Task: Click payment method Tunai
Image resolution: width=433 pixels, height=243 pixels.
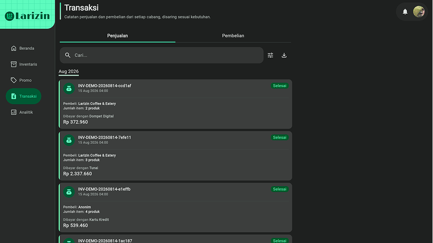Action: (94, 168)
